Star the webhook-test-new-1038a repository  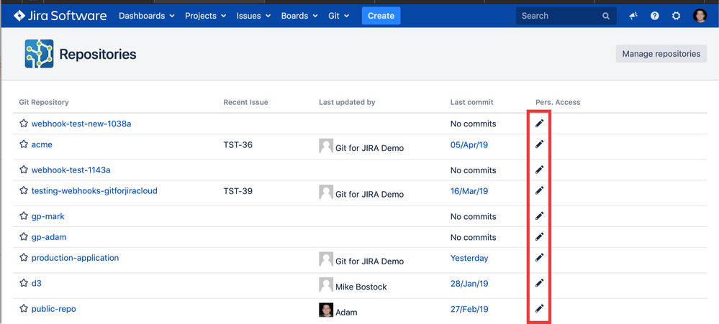pyautogui.click(x=24, y=123)
